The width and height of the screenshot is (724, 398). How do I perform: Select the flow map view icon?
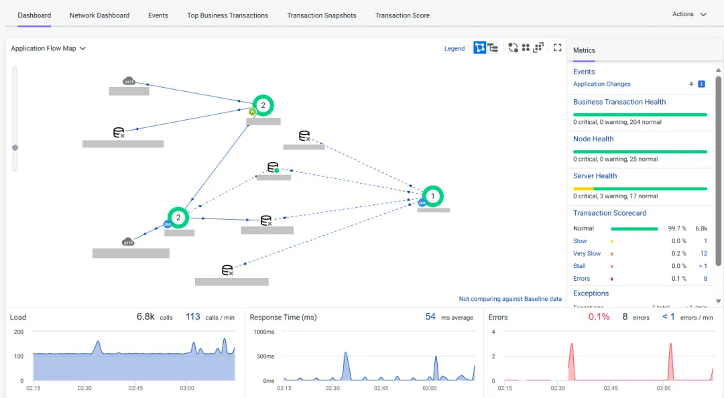[x=480, y=48]
